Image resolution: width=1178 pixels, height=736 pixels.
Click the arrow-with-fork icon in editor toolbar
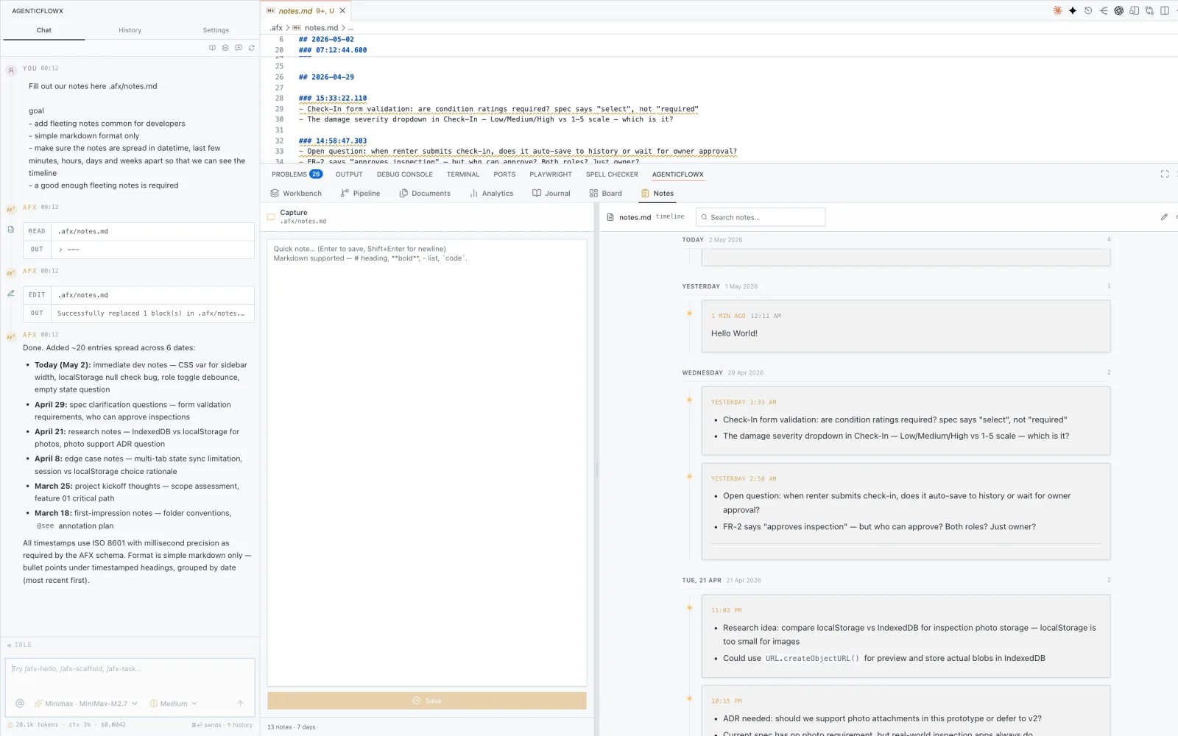coord(1104,10)
